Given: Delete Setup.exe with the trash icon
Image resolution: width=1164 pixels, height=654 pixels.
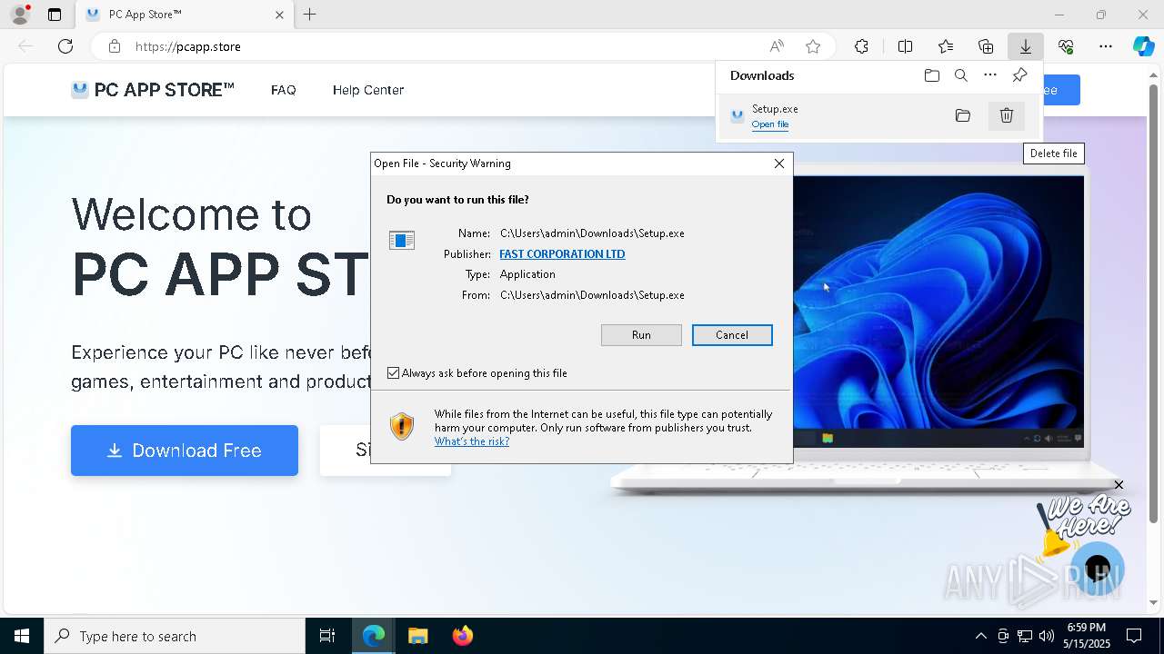Looking at the screenshot, I should (x=1007, y=115).
